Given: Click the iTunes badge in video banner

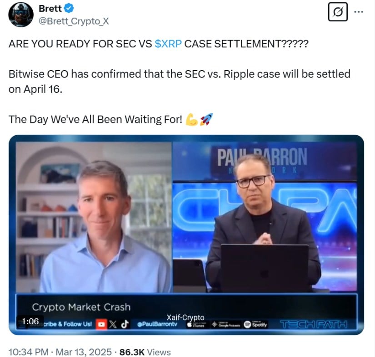Looking at the screenshot, I should 195,325.
